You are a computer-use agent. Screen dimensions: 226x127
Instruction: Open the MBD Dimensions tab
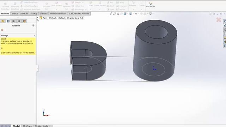click(x=58, y=13)
